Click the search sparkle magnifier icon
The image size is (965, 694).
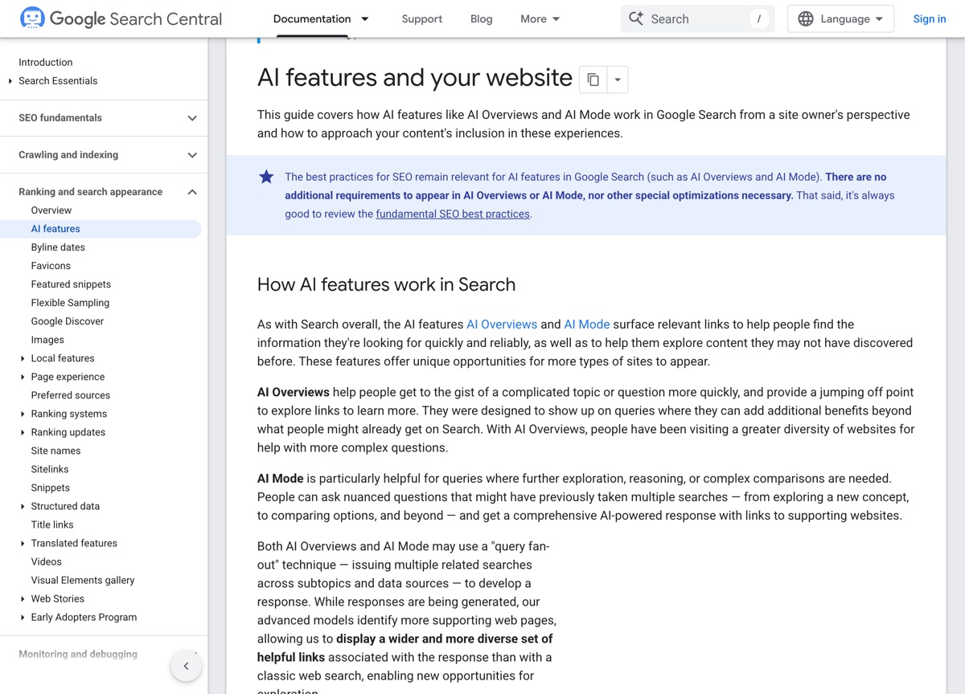(636, 18)
